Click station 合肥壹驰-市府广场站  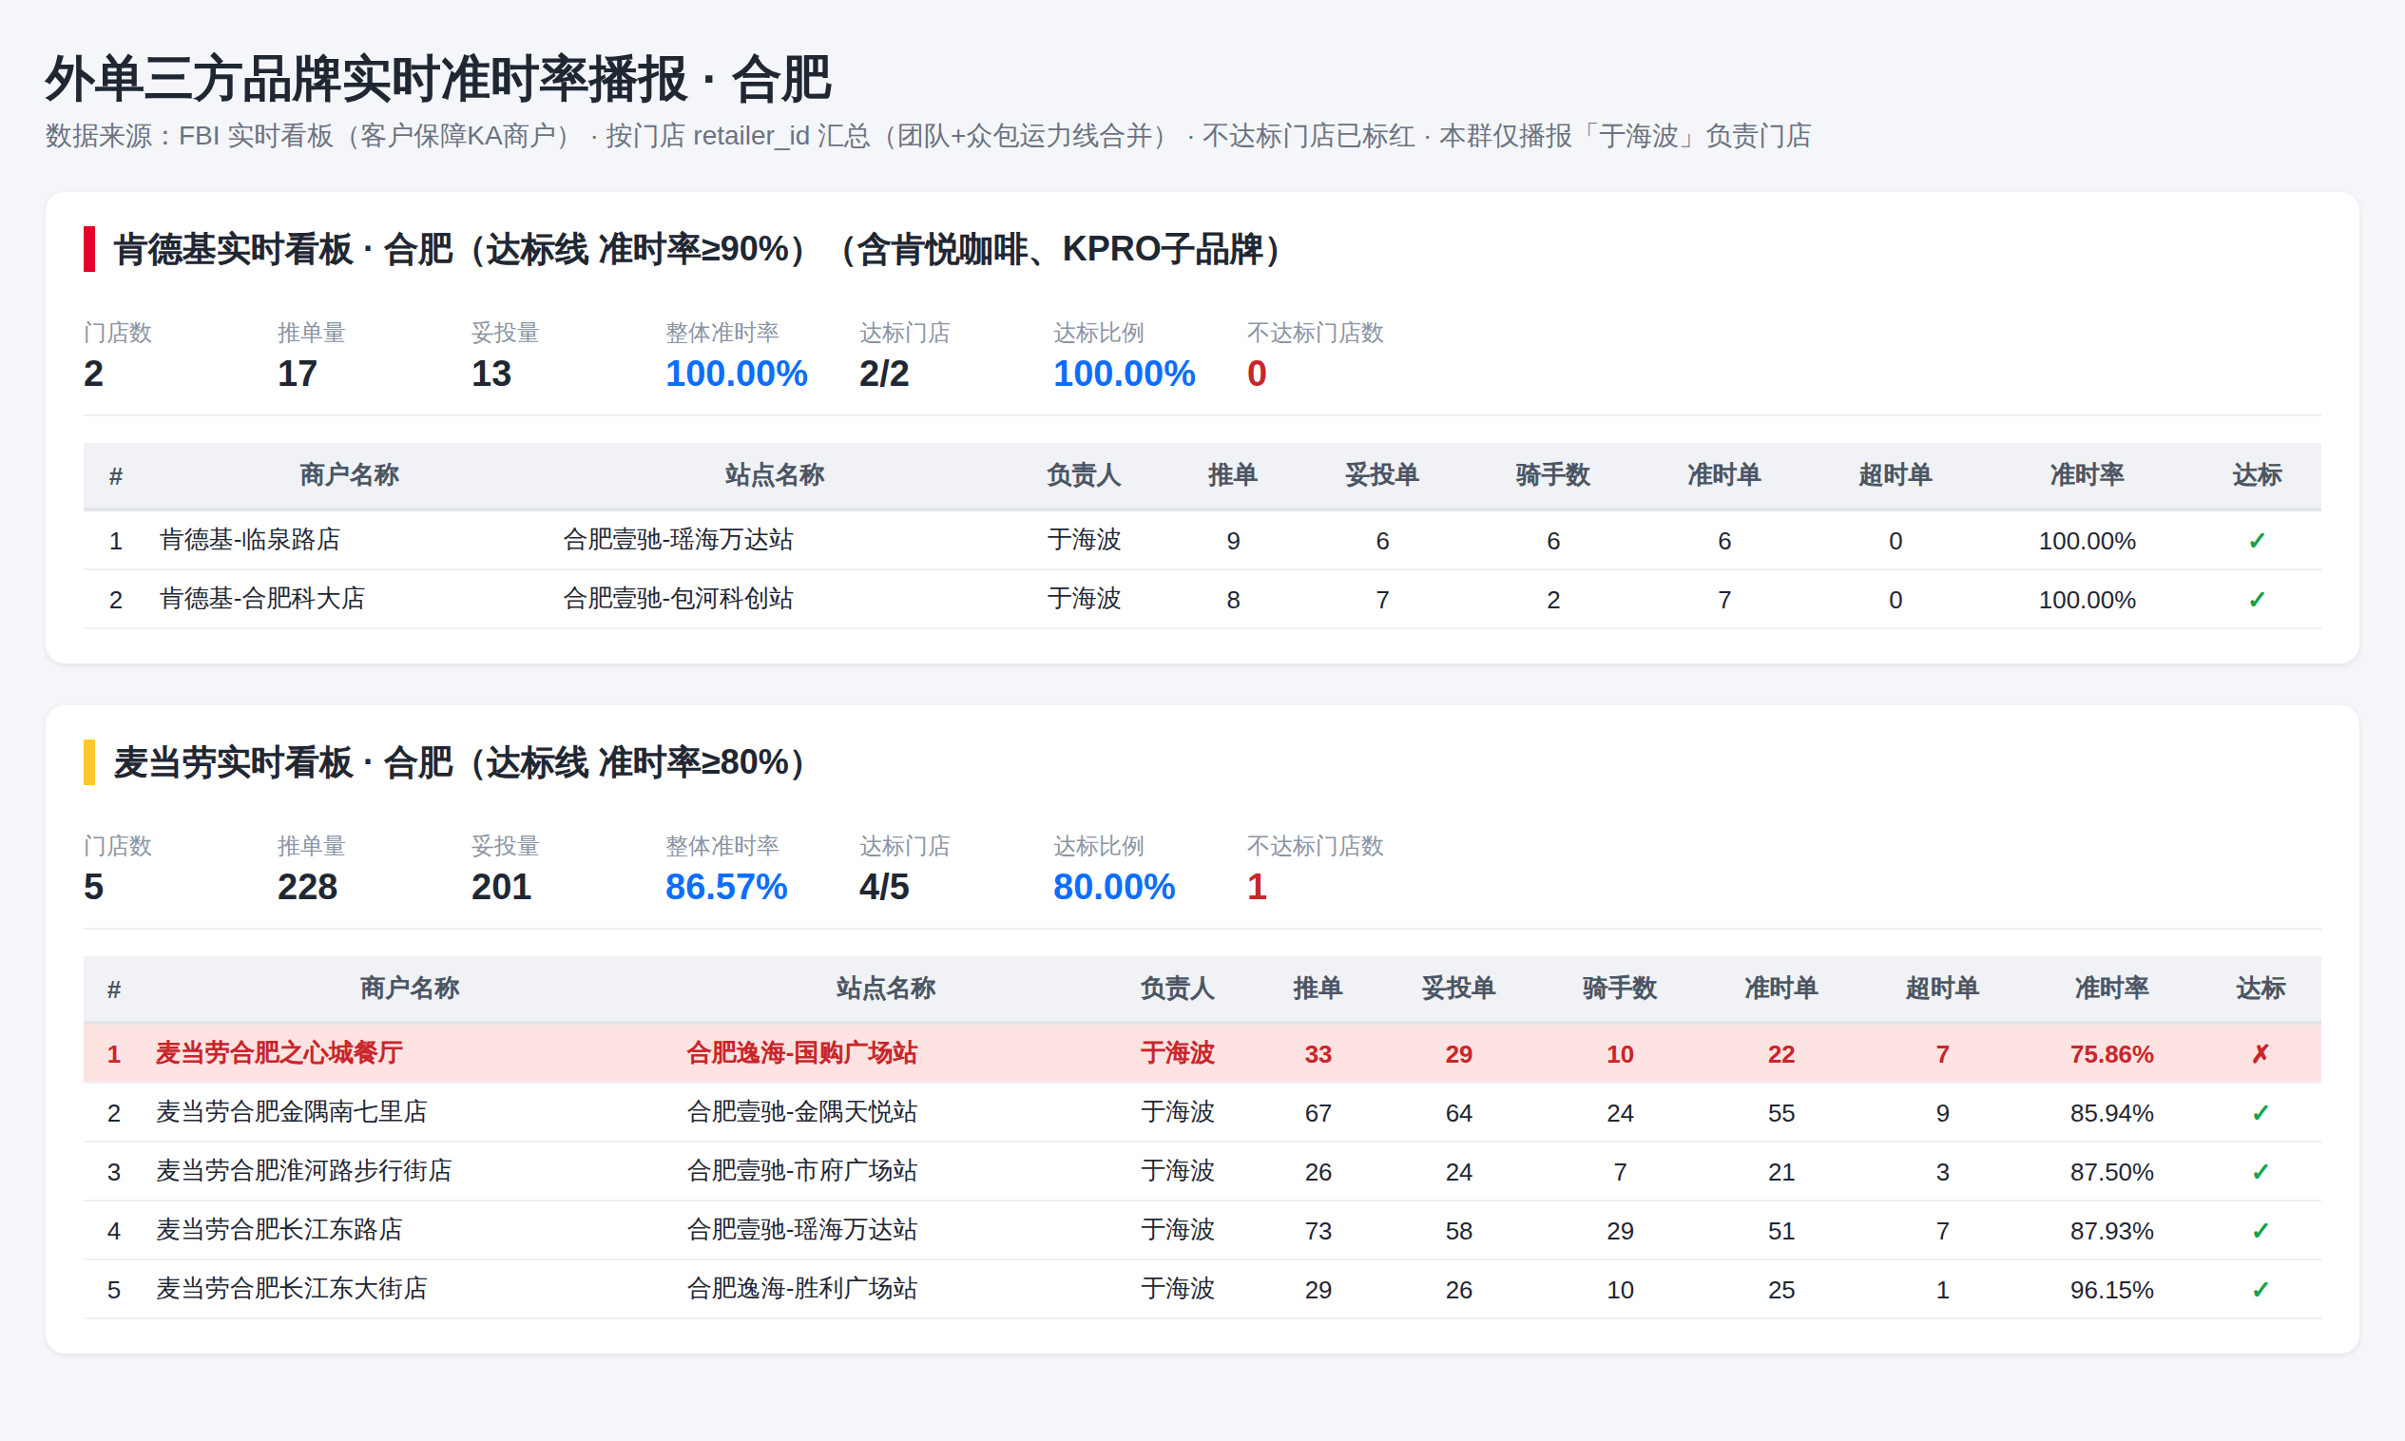(802, 1171)
